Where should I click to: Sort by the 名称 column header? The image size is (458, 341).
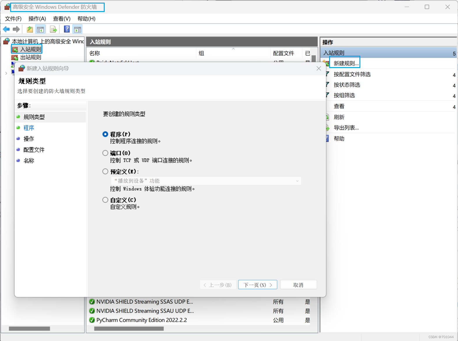point(141,53)
